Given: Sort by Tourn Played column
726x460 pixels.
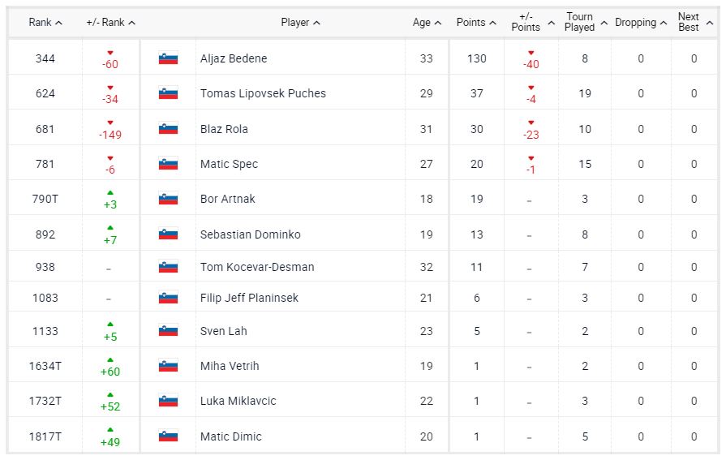Looking at the screenshot, I should click(x=584, y=22).
